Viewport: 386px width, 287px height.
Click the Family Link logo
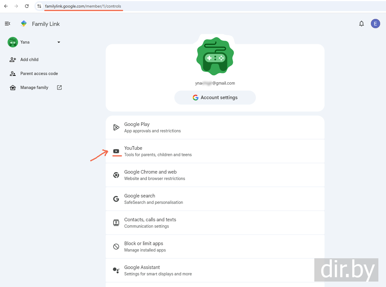(24, 24)
